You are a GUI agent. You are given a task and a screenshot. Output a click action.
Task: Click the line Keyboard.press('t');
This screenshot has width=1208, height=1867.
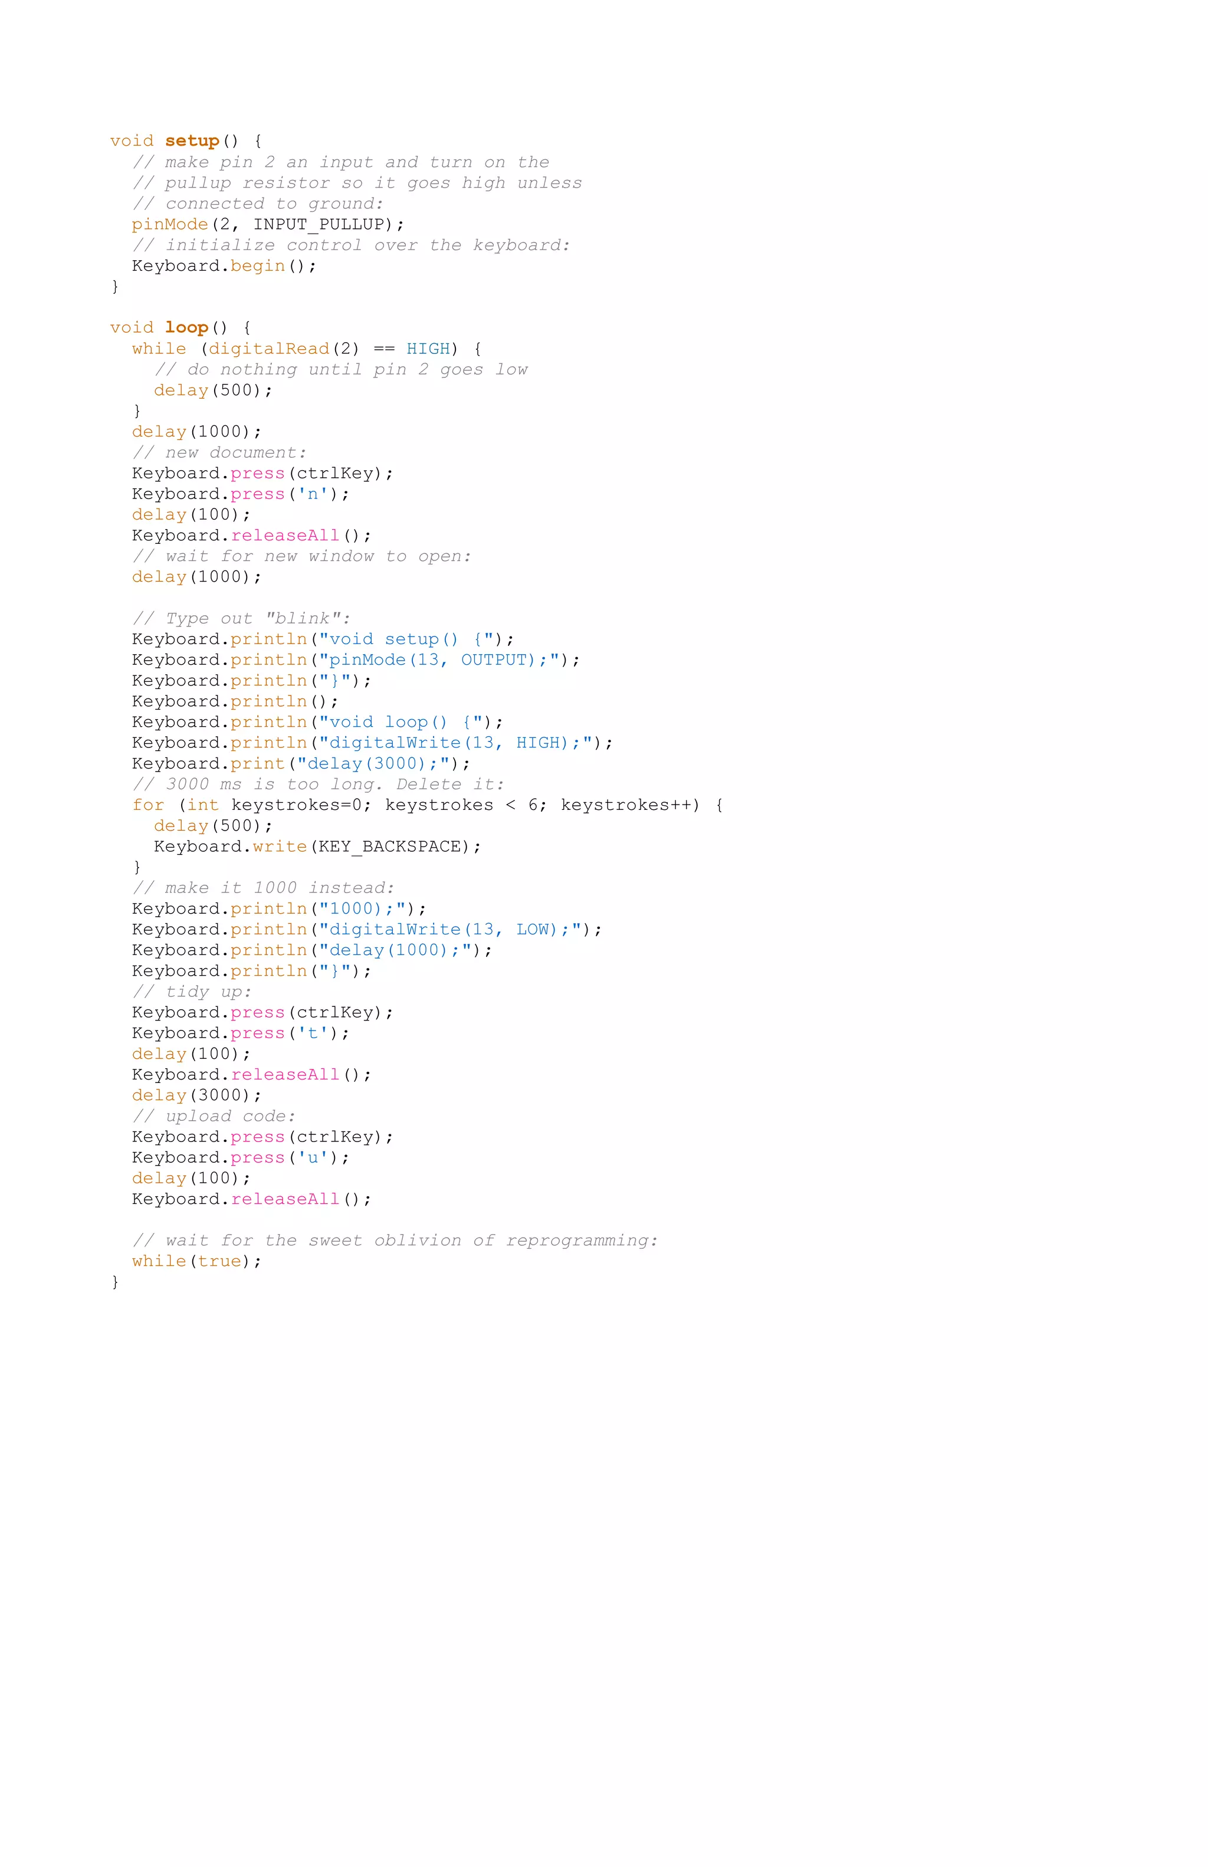click(241, 1034)
